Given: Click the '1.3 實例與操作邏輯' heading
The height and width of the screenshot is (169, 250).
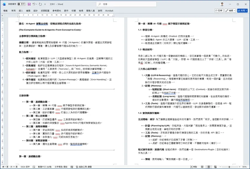Looking at the screenshot, I should pyautogui.click(x=149, y=113).
